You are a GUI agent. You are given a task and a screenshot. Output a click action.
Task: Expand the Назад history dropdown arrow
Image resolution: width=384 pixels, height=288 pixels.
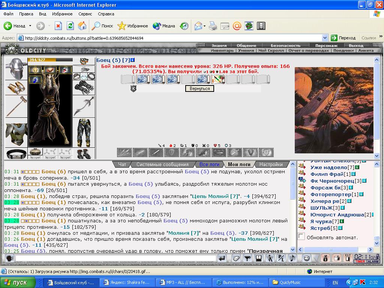coord(30,26)
